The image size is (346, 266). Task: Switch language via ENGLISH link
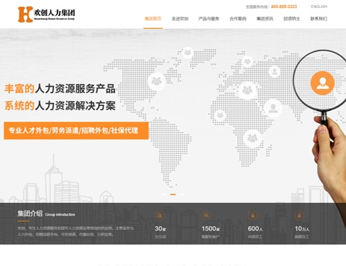(x=319, y=7)
